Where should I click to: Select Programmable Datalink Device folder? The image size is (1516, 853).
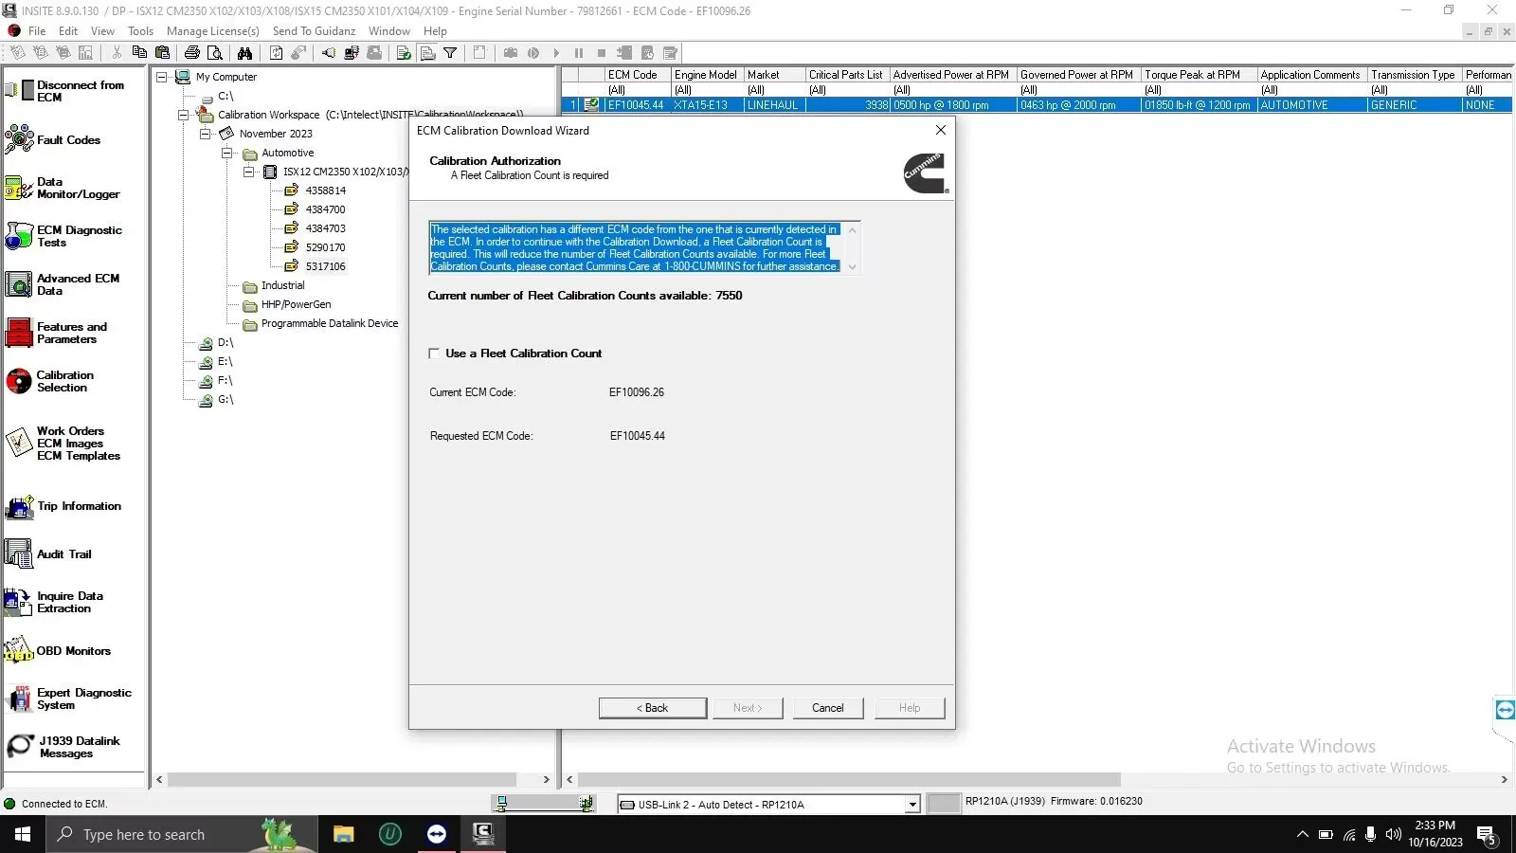[329, 323]
